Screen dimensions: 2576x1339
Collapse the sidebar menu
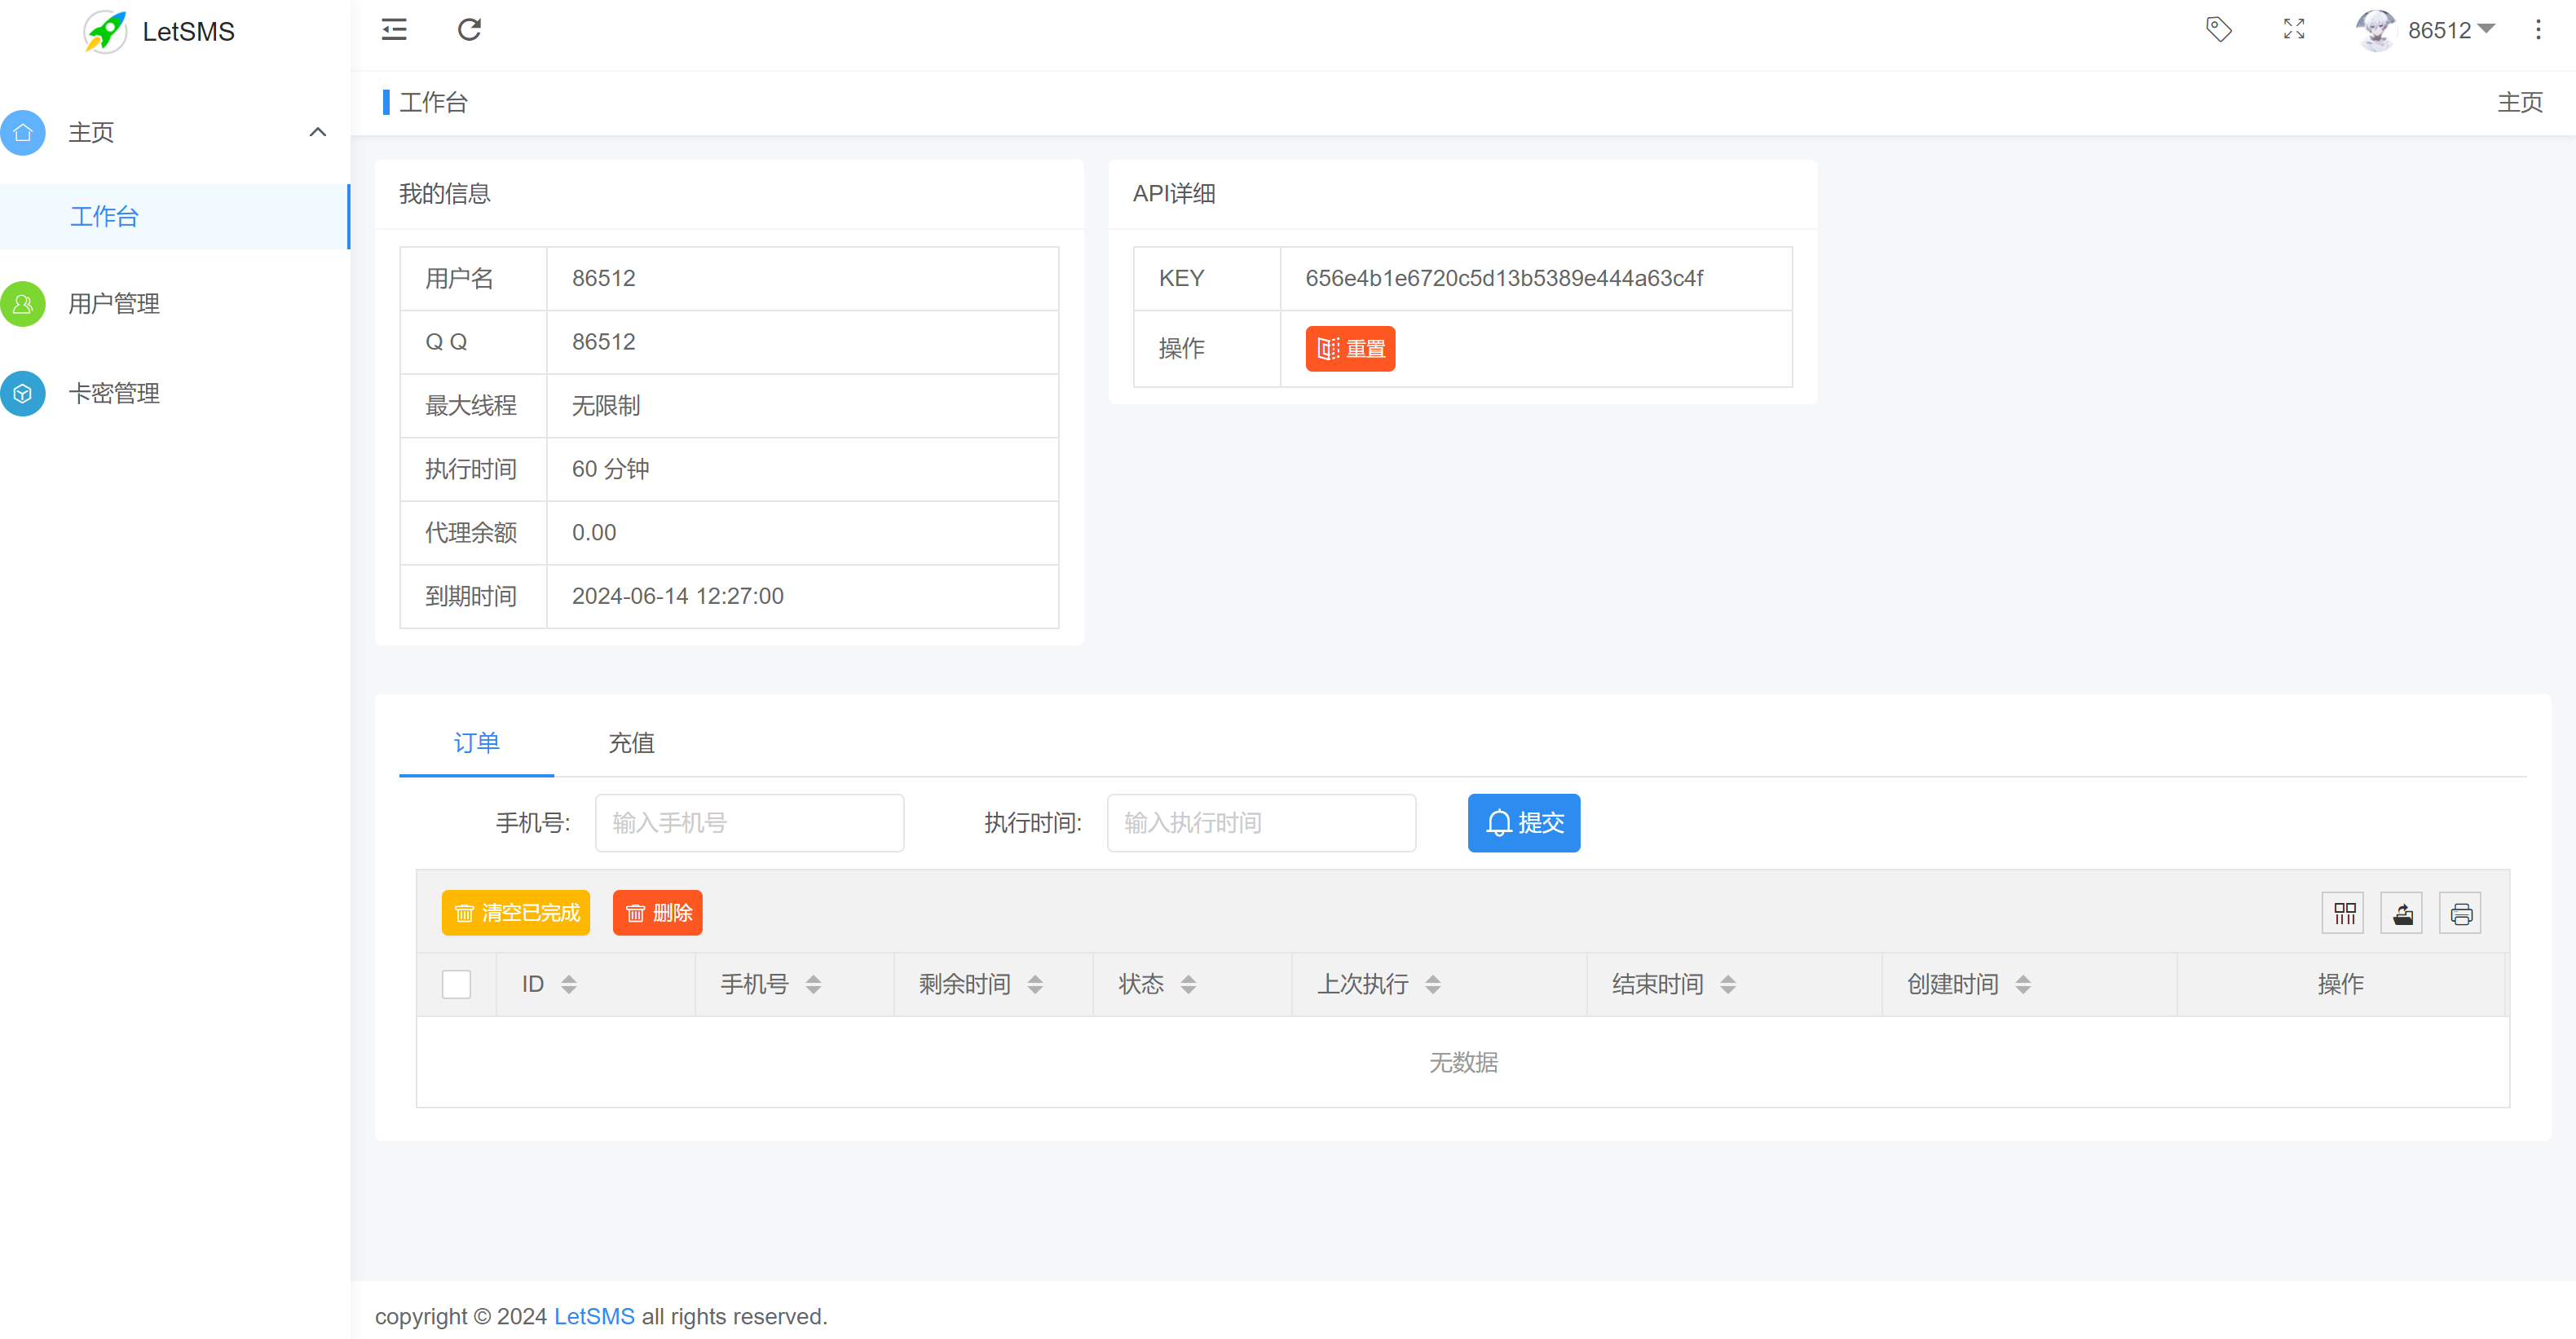[x=393, y=30]
